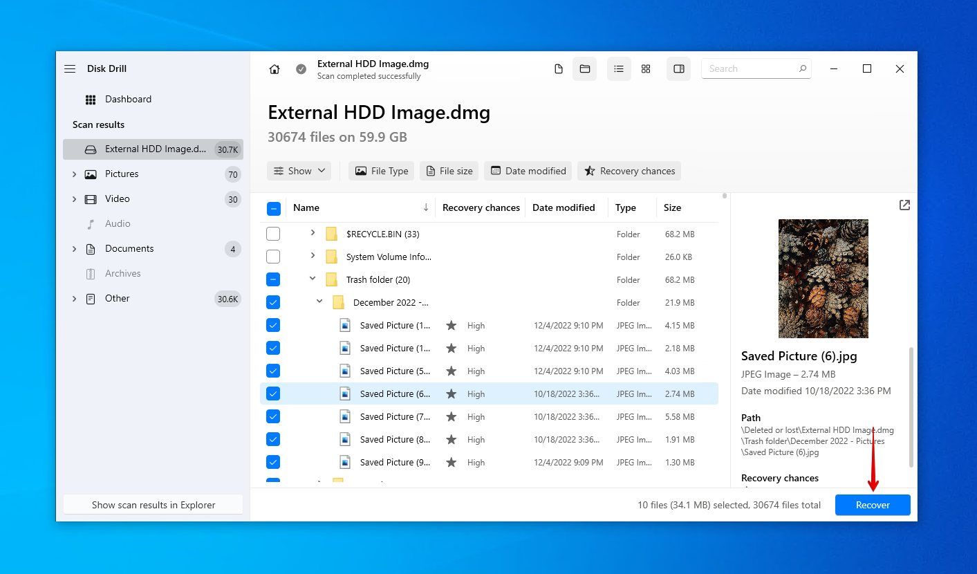Click the Recover button

873,505
